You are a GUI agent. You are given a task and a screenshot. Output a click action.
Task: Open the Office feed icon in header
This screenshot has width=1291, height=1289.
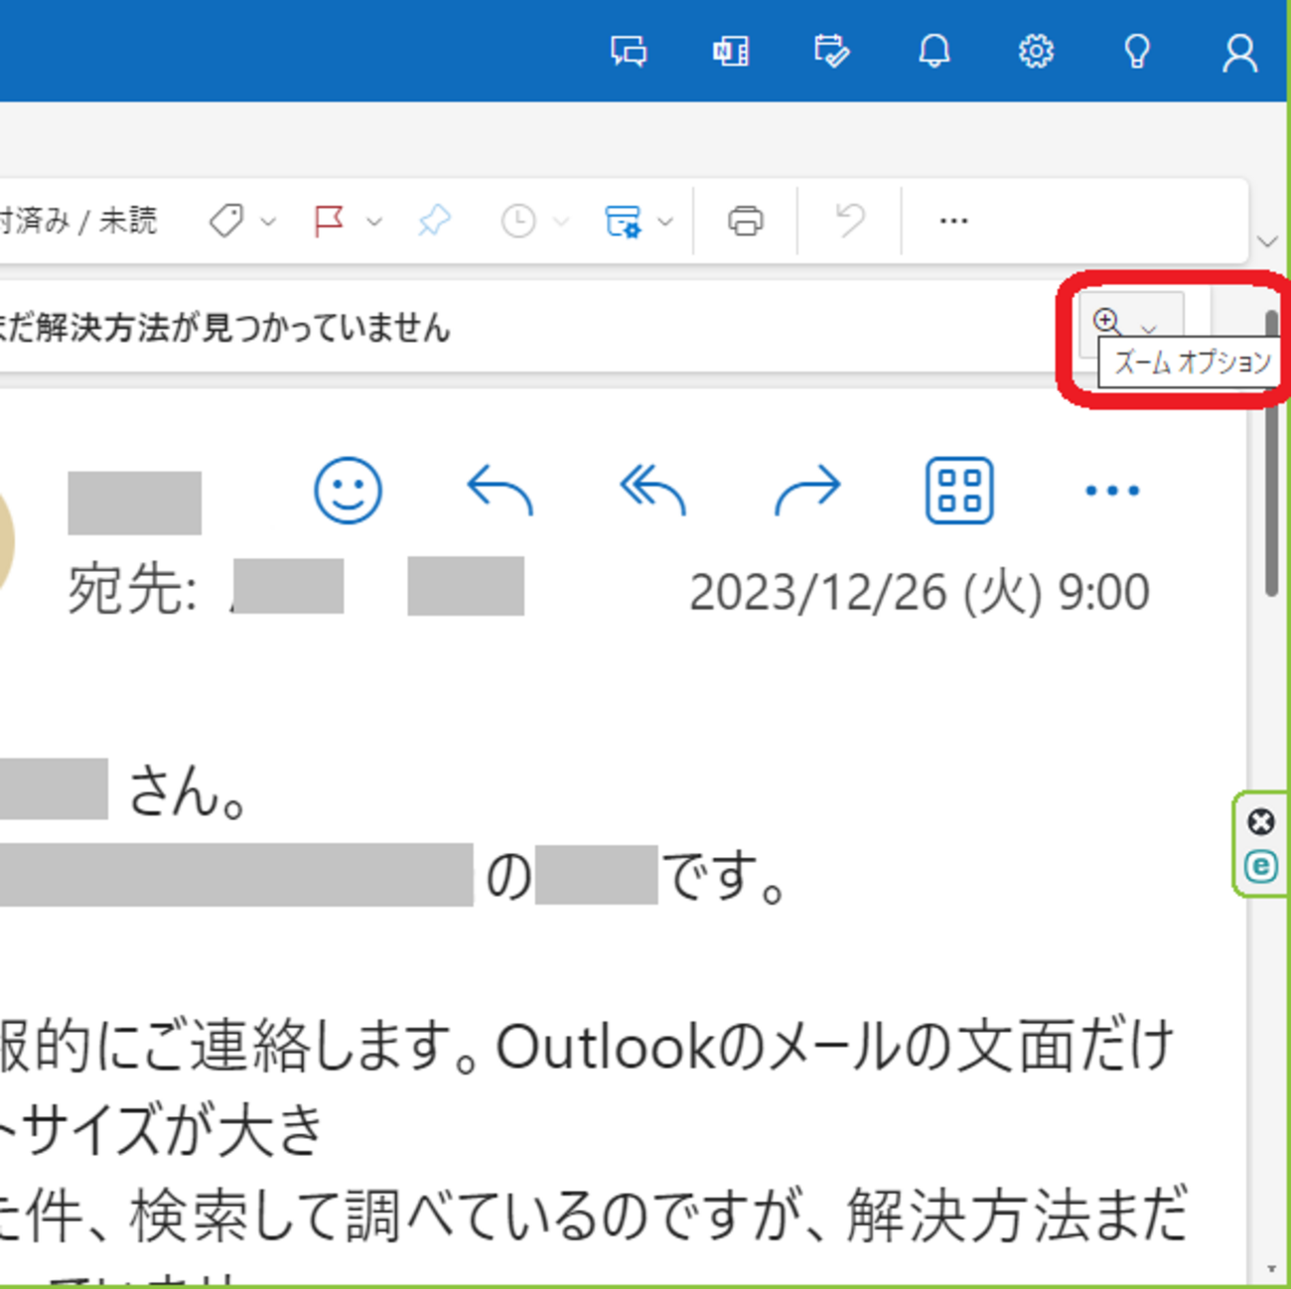click(731, 51)
